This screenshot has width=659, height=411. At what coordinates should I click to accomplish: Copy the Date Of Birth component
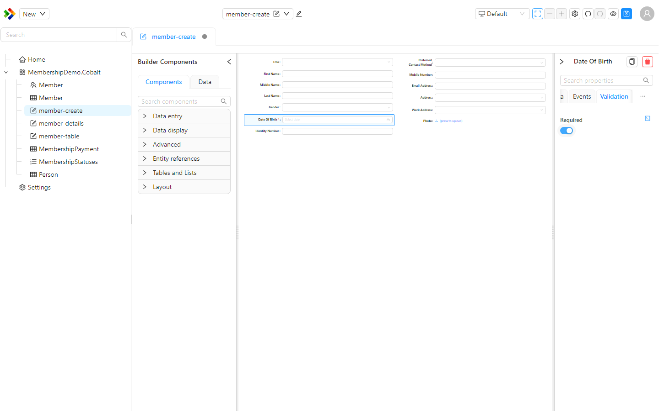pyautogui.click(x=632, y=62)
